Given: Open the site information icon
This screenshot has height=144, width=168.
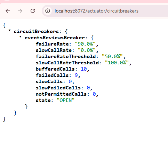Looking at the screenshot, I should (48, 11).
